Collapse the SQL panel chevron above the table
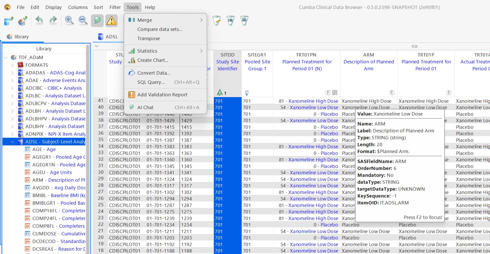The height and width of the screenshot is (254, 490). [97, 46]
